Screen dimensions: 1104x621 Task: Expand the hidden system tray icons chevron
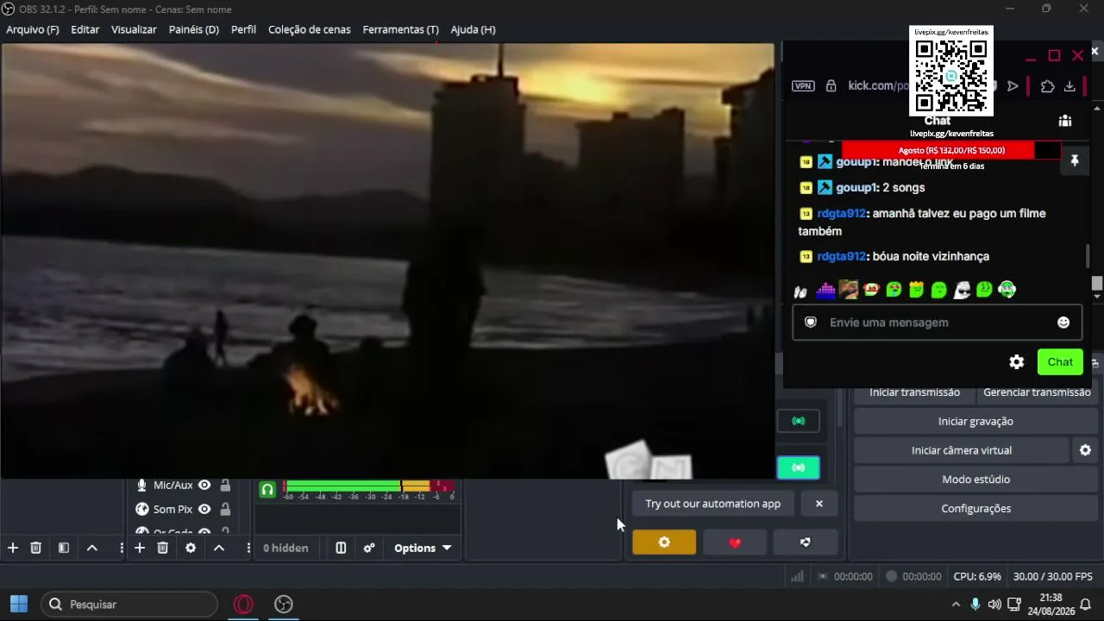point(956,605)
